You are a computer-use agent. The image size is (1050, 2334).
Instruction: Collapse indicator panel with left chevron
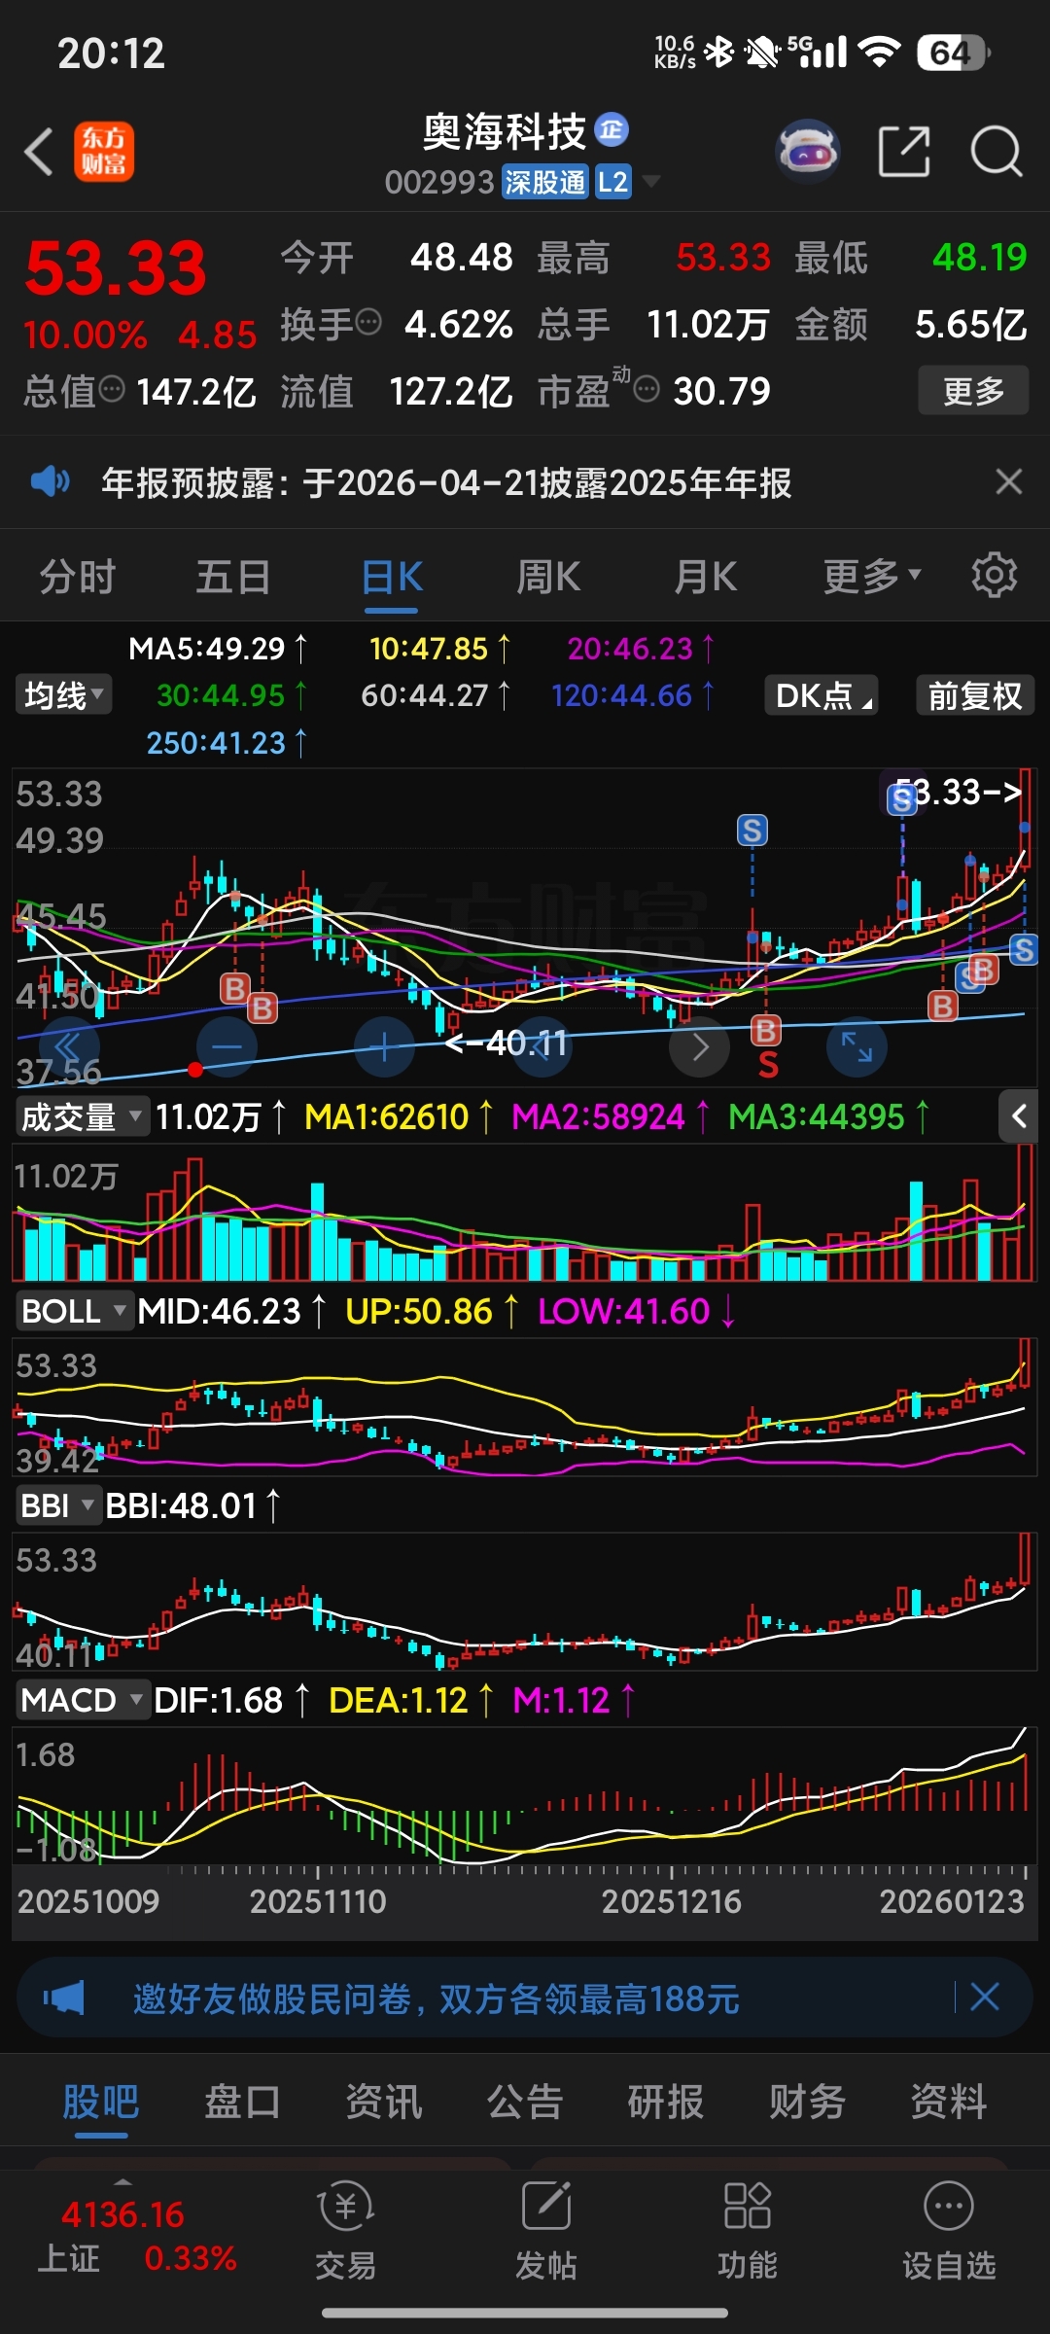click(1019, 1116)
